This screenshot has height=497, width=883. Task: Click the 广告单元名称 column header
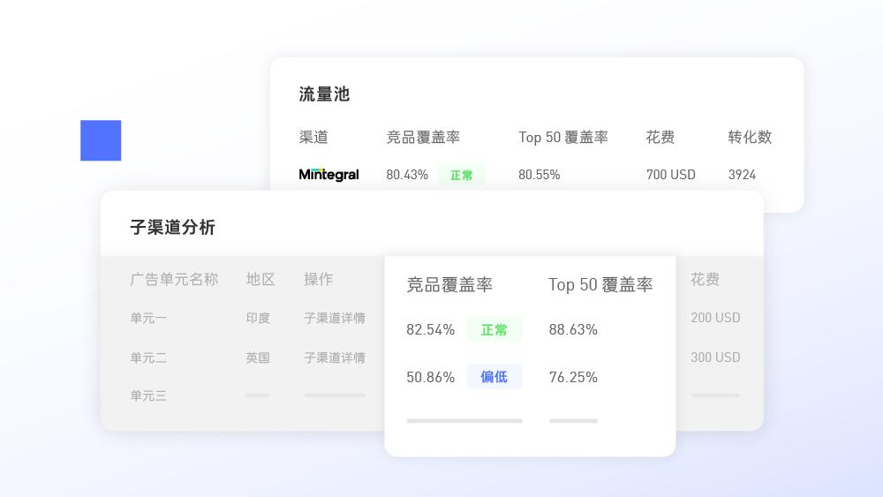[x=174, y=279]
